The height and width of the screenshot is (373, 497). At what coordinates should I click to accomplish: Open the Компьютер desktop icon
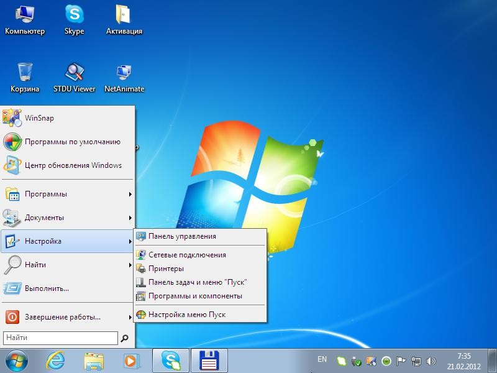point(25,20)
